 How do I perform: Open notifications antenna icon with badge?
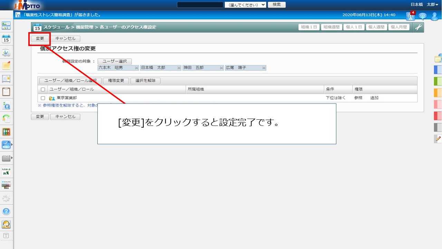click(x=410, y=16)
